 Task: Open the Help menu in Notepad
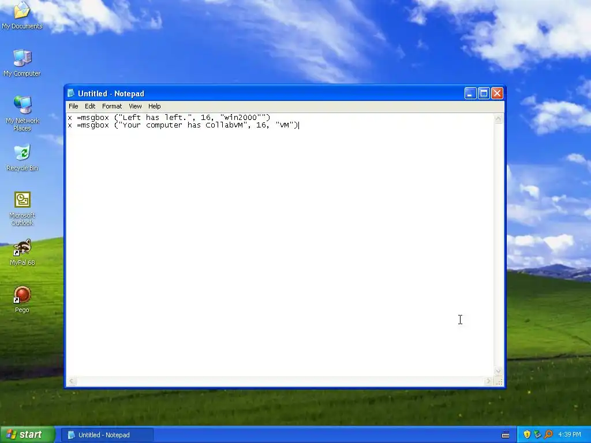tap(154, 106)
